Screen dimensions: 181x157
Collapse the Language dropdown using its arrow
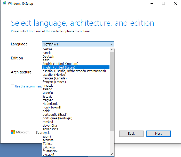pos(112,44)
